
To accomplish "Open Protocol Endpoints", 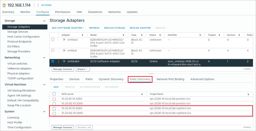I will 19,42.
